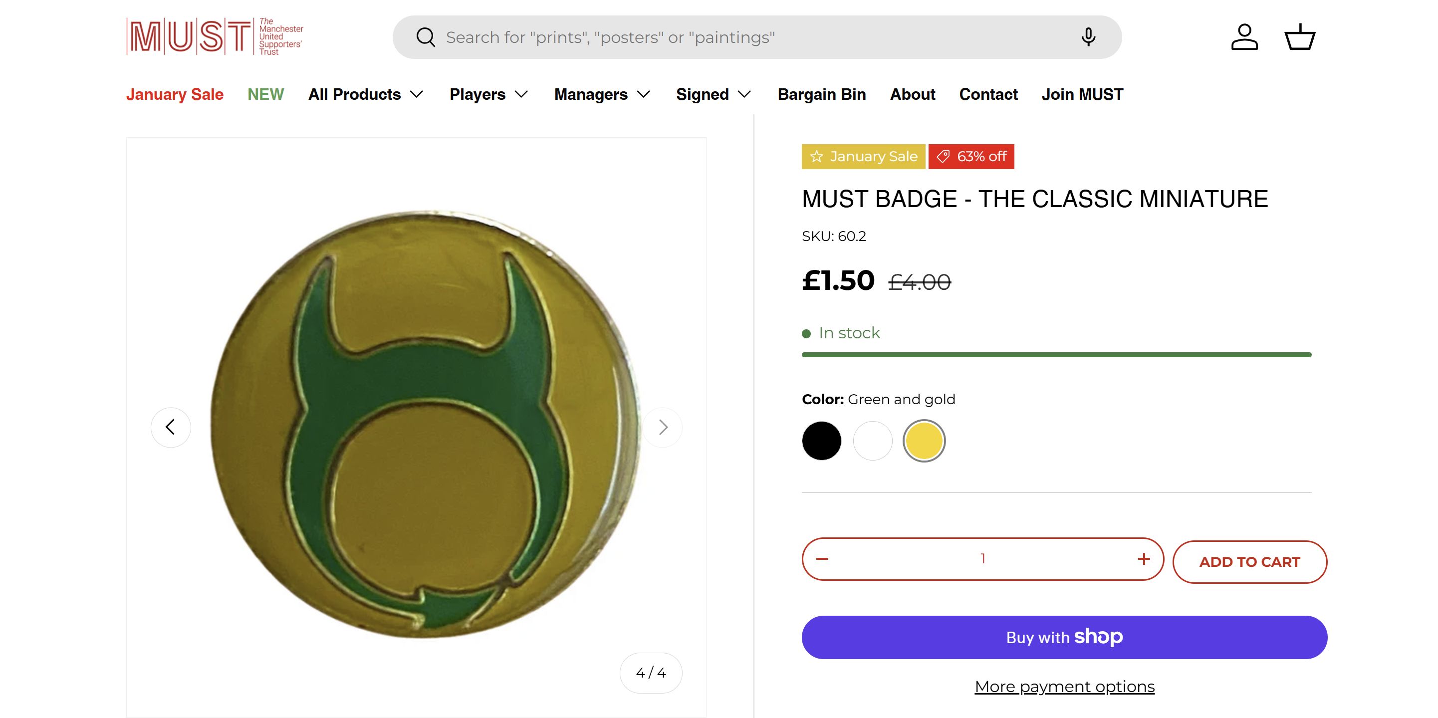Viewport: 1438px width, 718px height.
Task: Click into the product search field
Action: tap(725, 37)
